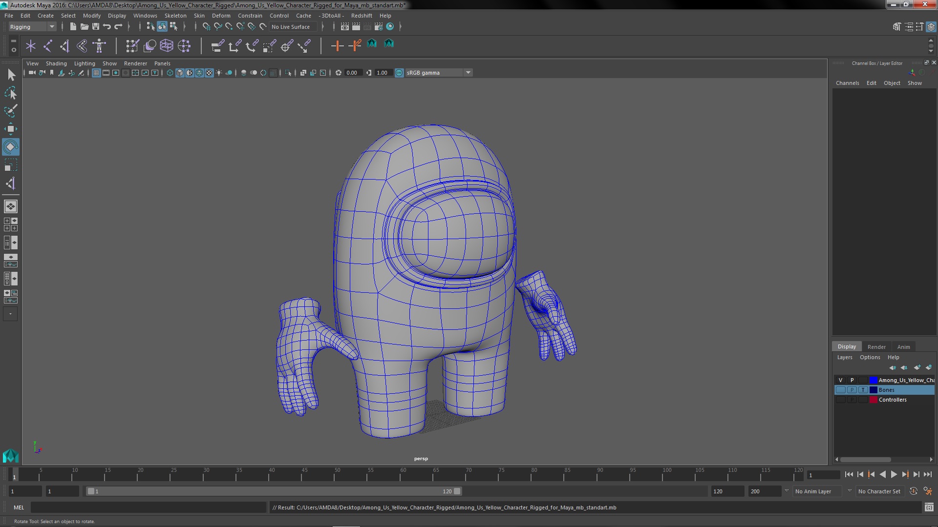
Task: Choose the Paint Selection tool
Action: pyautogui.click(x=11, y=111)
